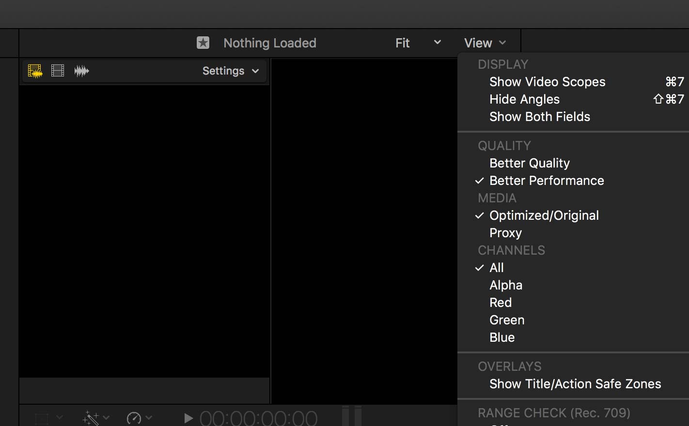Close the View dropdown menu

[x=485, y=43]
